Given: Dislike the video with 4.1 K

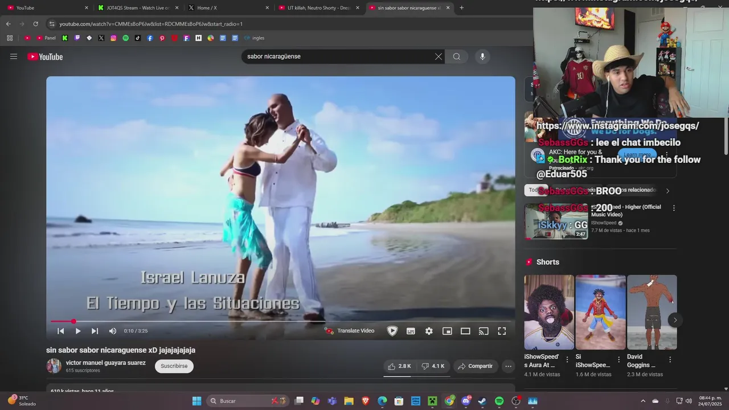Looking at the screenshot, I should click(x=433, y=366).
